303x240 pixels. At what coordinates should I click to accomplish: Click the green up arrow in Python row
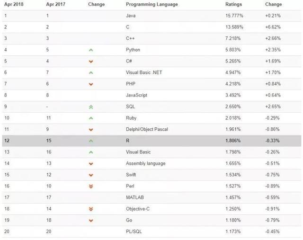[x=91, y=50]
